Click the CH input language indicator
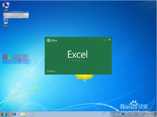Screen dimensions: 157x117 tap(116, 114)
